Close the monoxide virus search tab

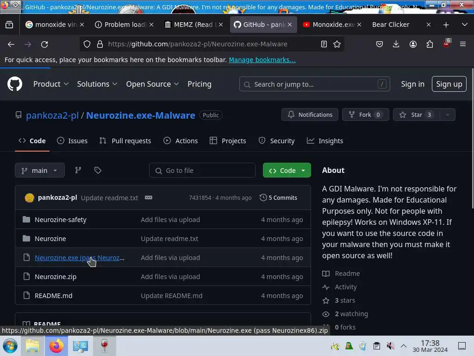[82, 25]
